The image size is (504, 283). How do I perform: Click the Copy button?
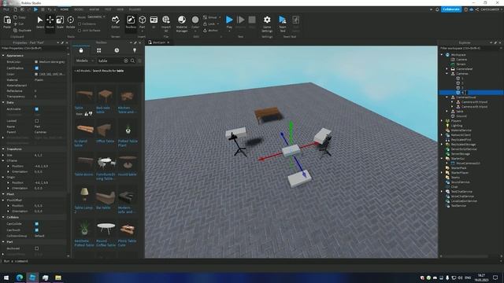pos(20,17)
